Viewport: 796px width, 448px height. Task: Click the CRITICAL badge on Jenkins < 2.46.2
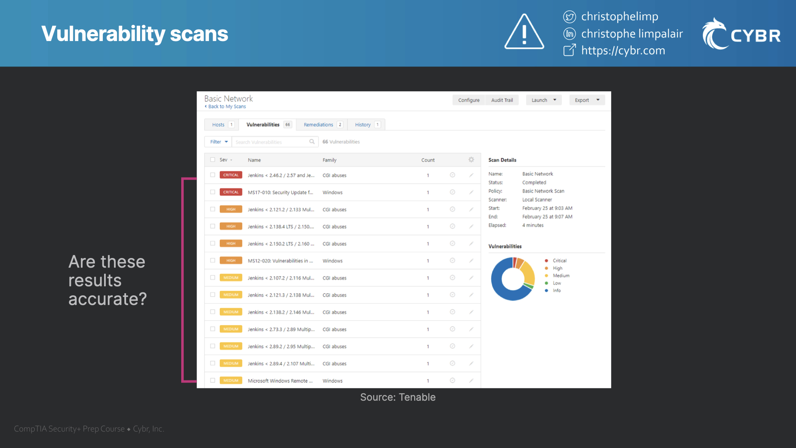(x=231, y=175)
